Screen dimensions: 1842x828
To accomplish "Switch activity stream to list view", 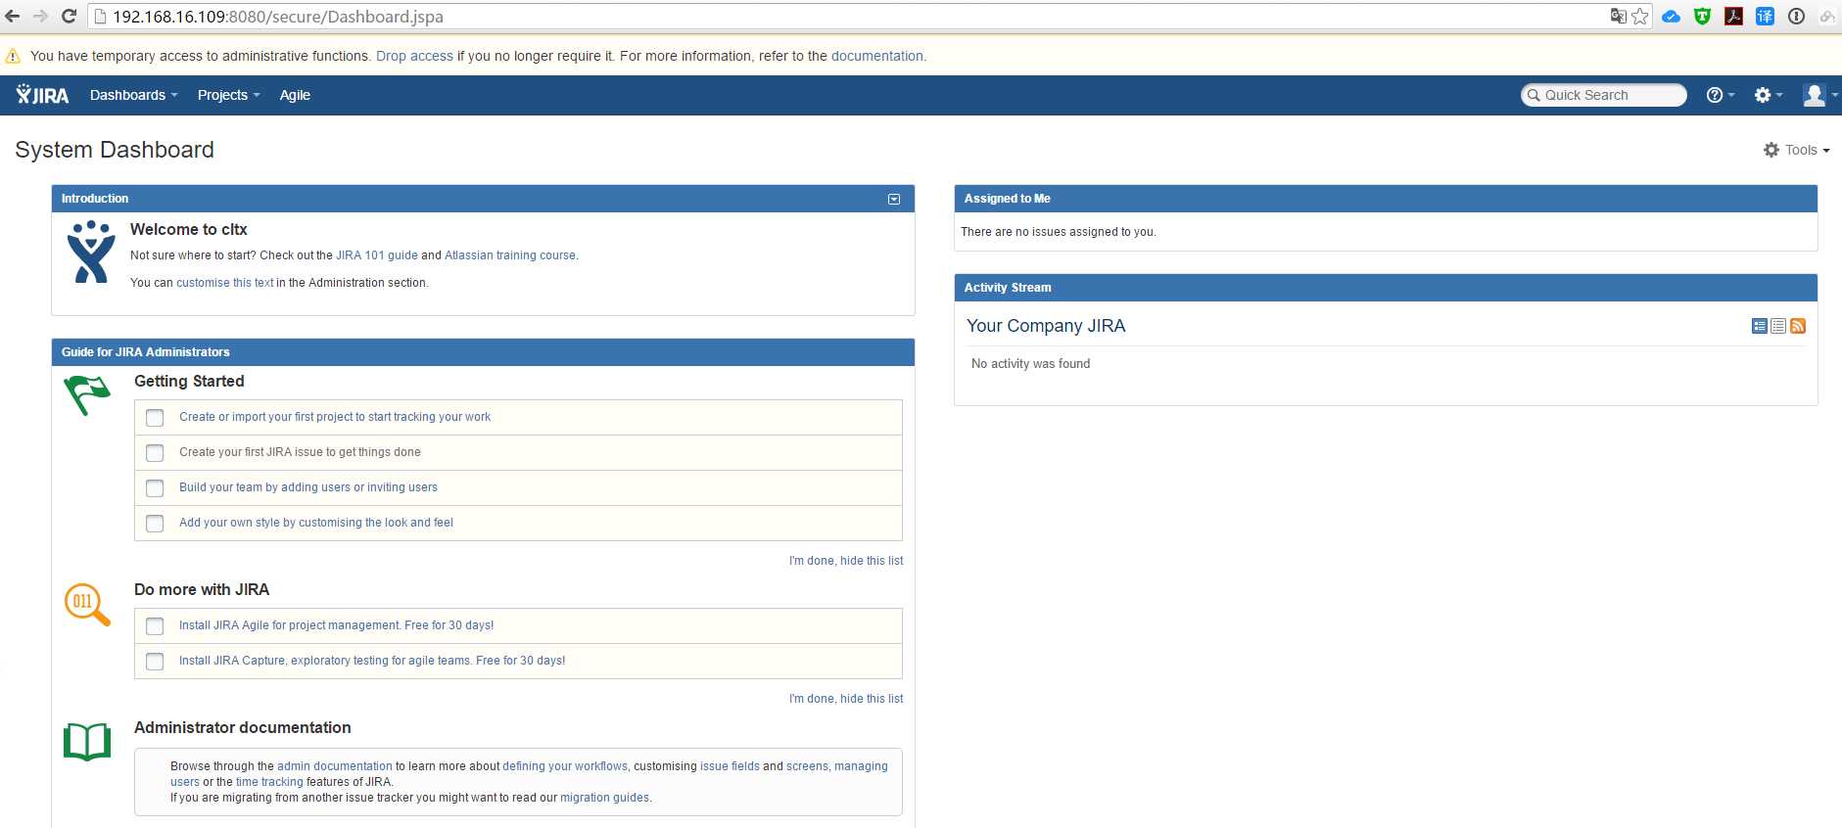I will [1778, 326].
